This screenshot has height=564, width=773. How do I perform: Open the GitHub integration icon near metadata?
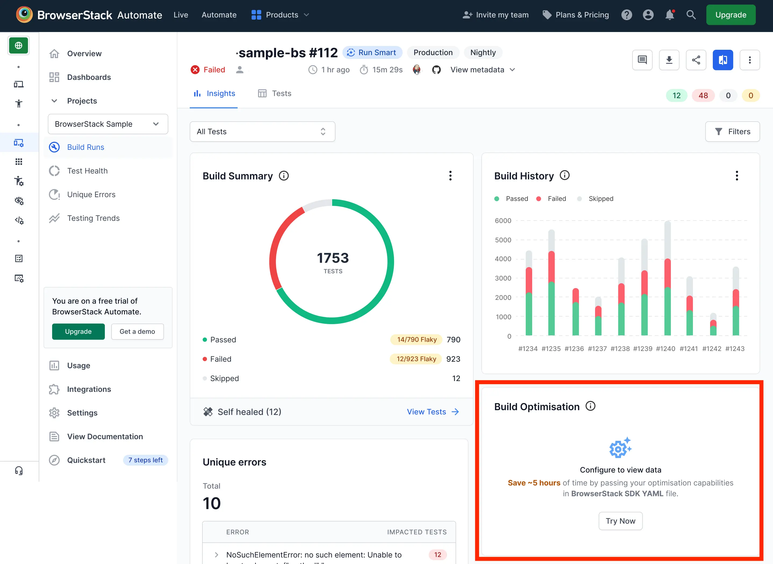[437, 70]
